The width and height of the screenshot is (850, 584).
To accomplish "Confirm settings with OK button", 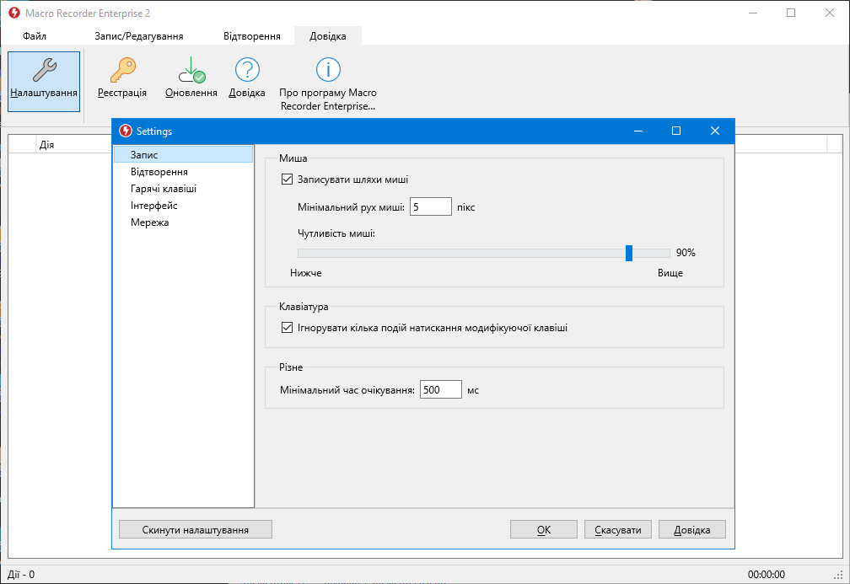I will click(x=544, y=530).
